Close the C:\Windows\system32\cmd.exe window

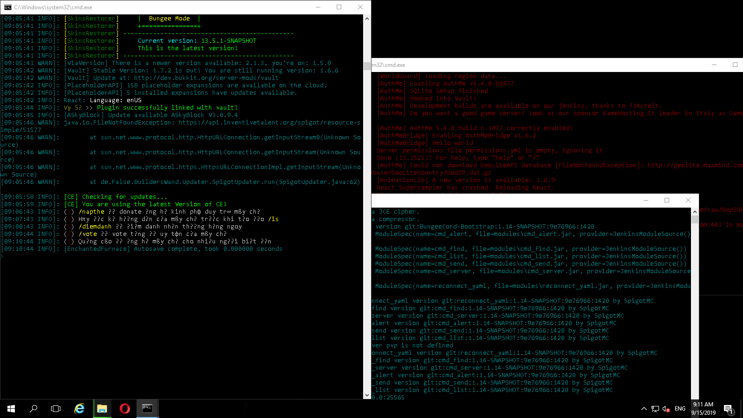(360, 7)
